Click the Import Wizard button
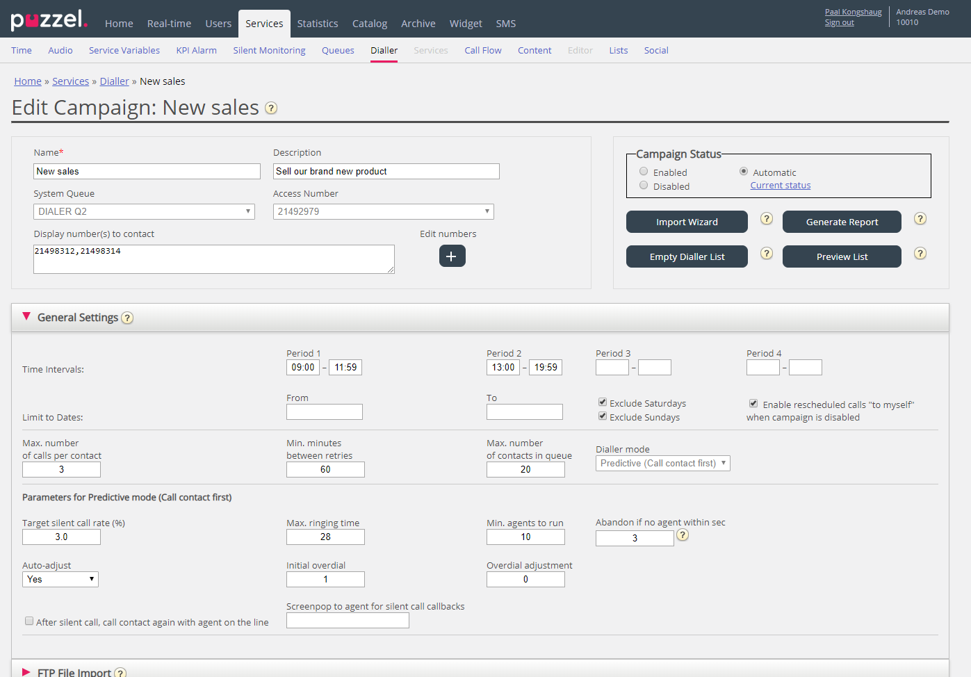Screen dimensions: 971x677 click(686, 222)
